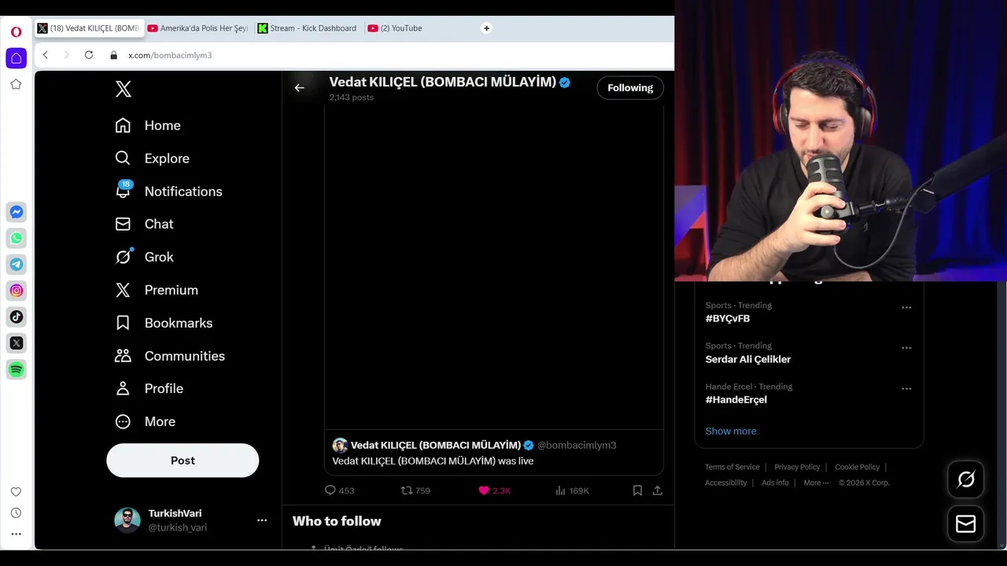
Task: Click quoted post author avatar
Action: click(340, 445)
